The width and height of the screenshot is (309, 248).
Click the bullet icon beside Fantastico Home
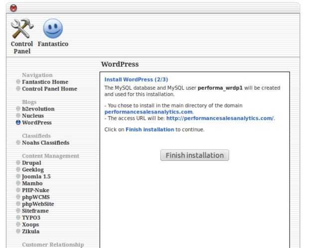coord(18,82)
